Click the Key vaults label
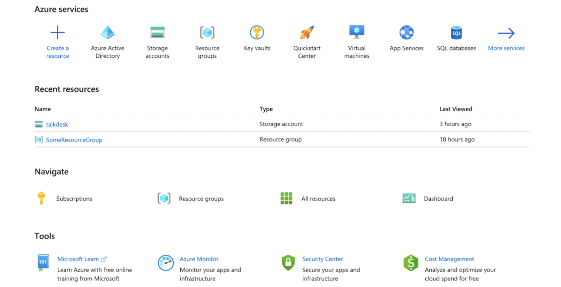The width and height of the screenshot is (561, 287). pos(257,48)
